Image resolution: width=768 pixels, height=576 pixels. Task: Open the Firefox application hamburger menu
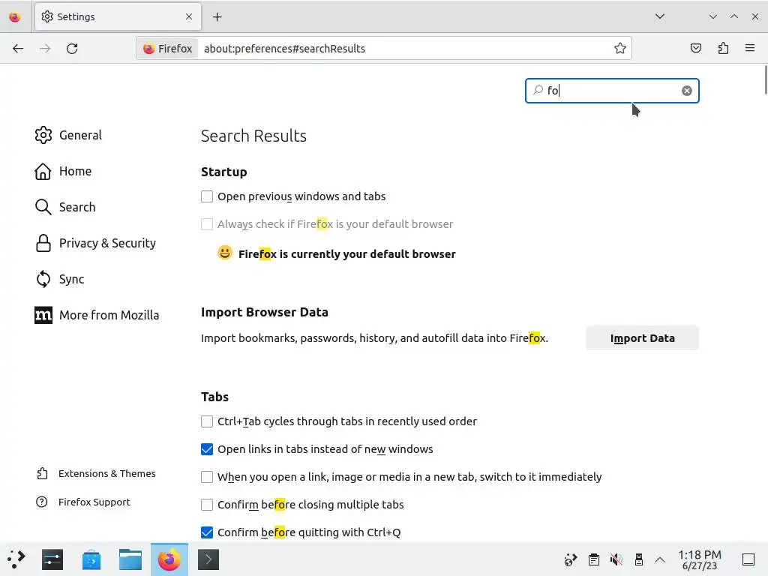(x=750, y=48)
